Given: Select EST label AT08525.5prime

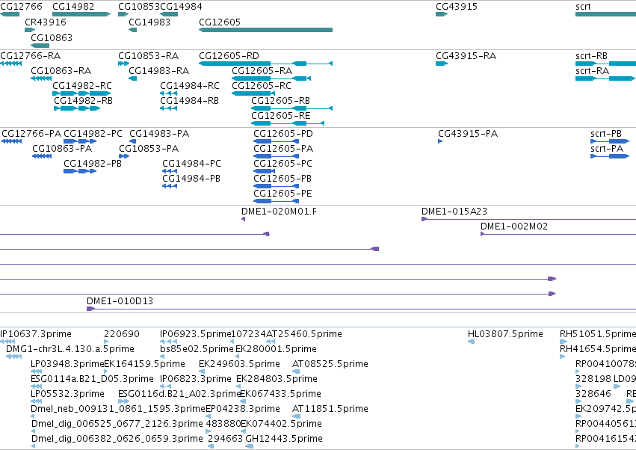Looking at the screenshot, I should [x=330, y=364].
